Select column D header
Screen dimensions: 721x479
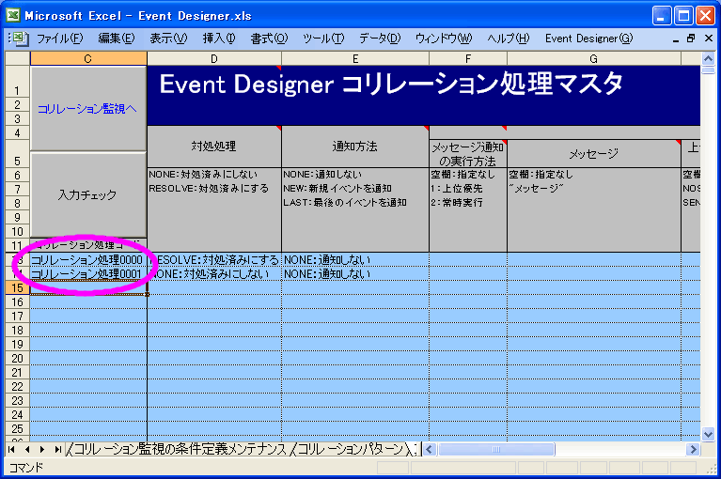point(214,58)
